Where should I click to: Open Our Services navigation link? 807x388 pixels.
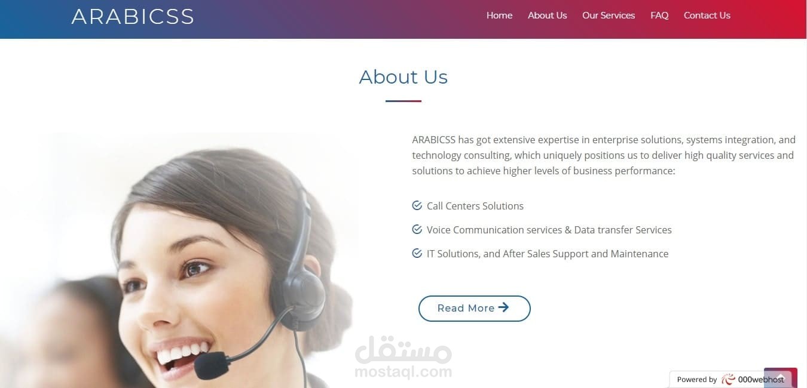(609, 16)
